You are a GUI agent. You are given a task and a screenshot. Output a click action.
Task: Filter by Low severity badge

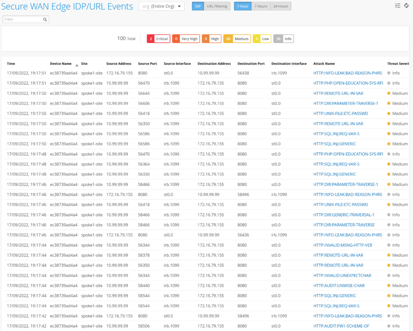262,39
